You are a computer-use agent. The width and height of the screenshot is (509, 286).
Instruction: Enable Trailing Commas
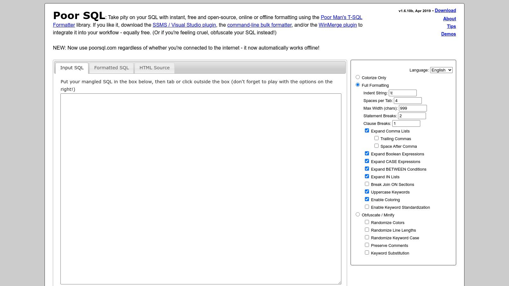pyautogui.click(x=377, y=138)
